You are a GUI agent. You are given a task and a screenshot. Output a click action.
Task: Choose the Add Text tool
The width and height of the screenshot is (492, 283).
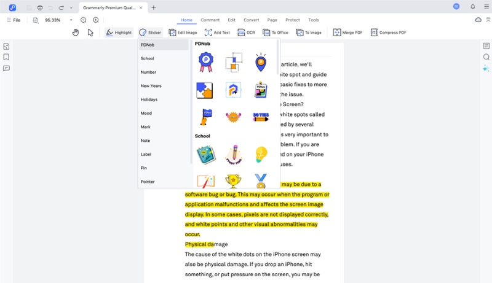(217, 33)
